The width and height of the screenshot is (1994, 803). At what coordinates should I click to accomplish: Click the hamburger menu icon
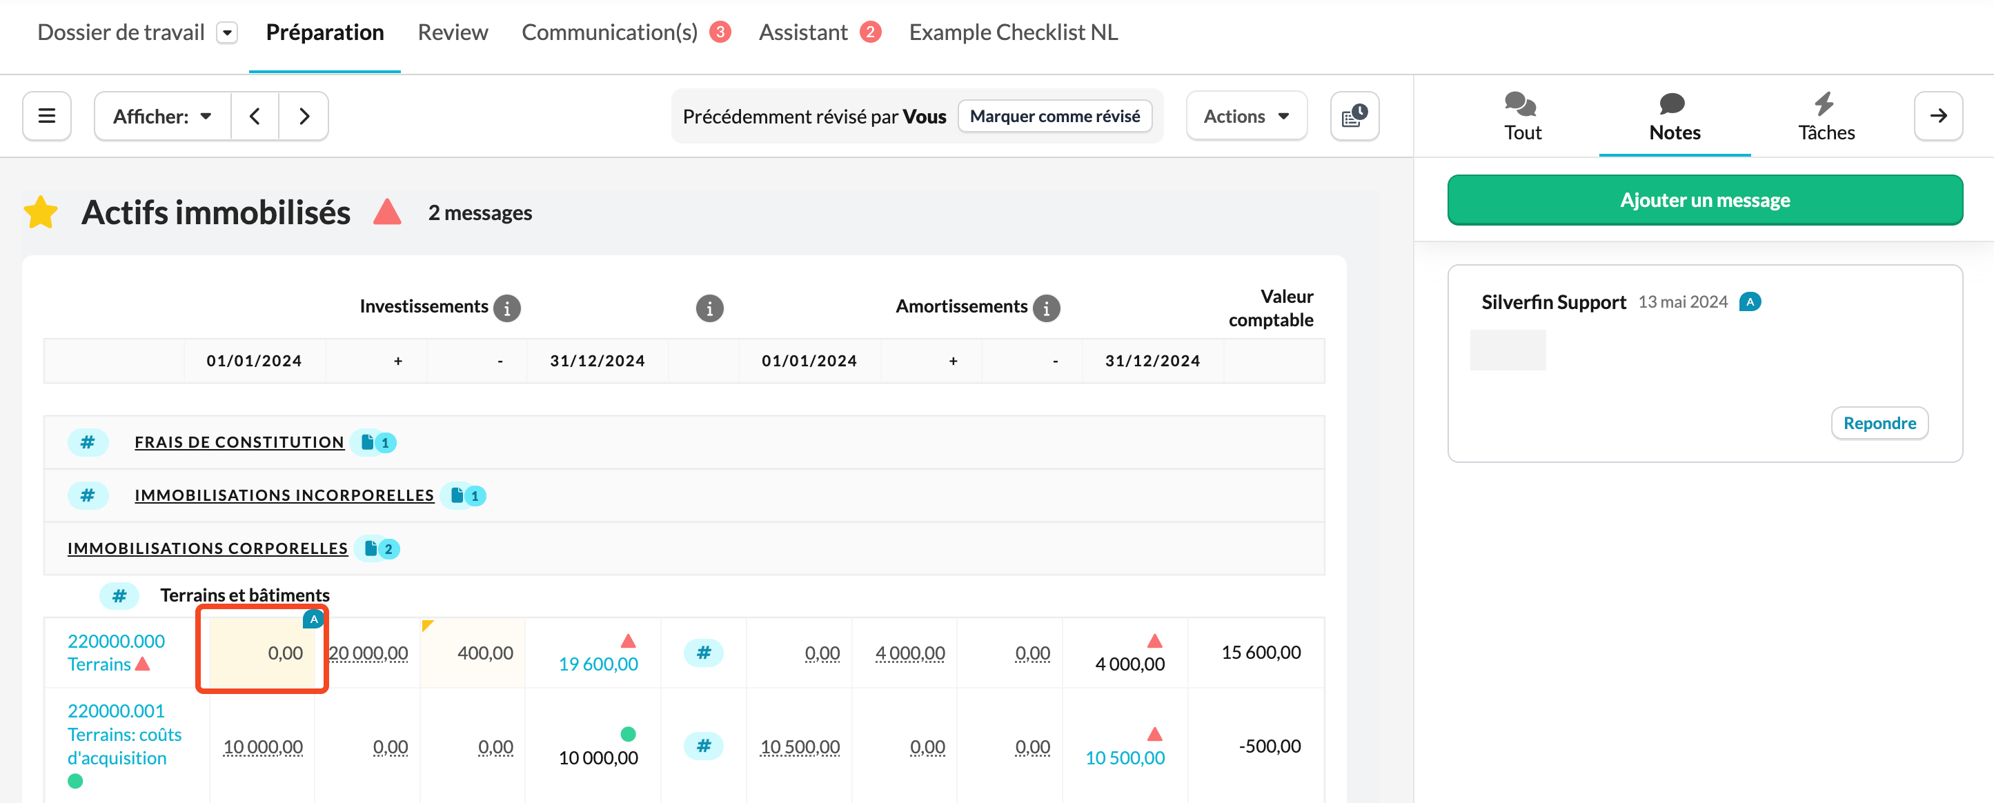coord(46,116)
